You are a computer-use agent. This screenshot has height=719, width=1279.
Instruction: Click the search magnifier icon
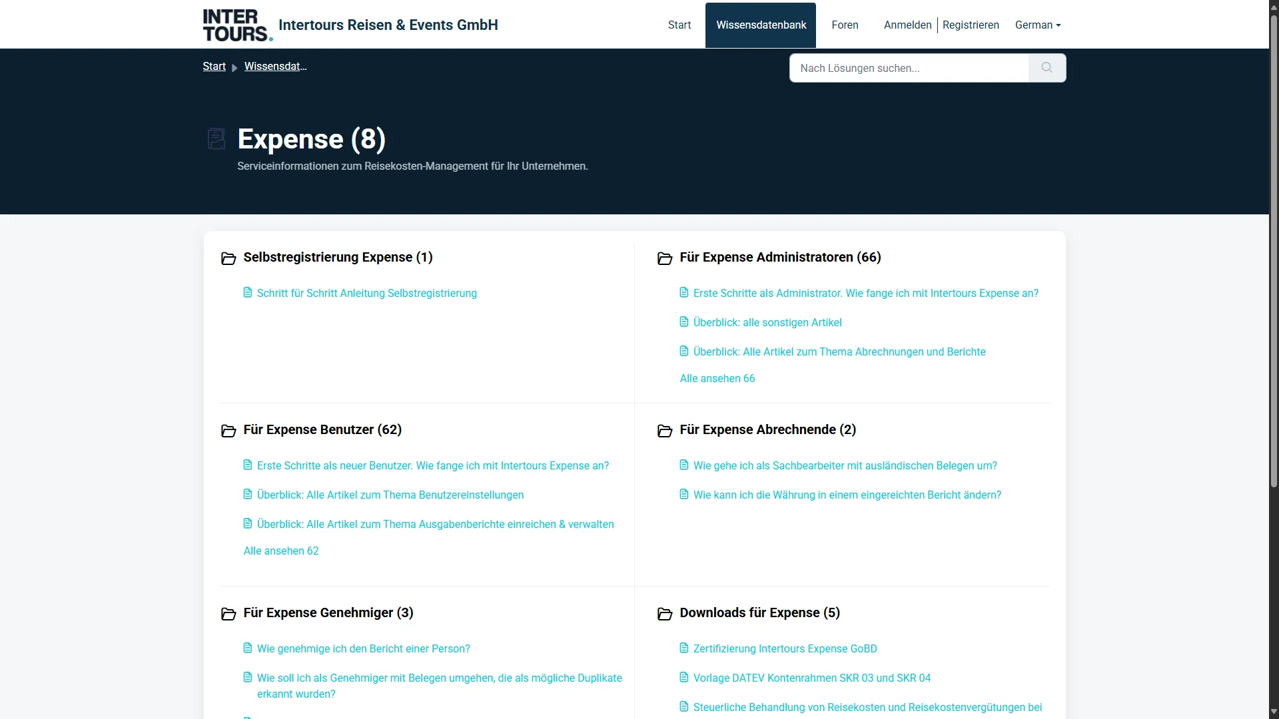coord(1046,67)
